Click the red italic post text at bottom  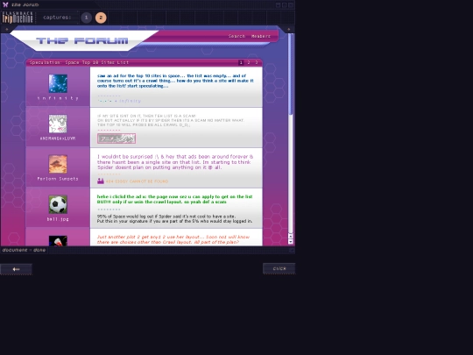[x=173, y=239]
